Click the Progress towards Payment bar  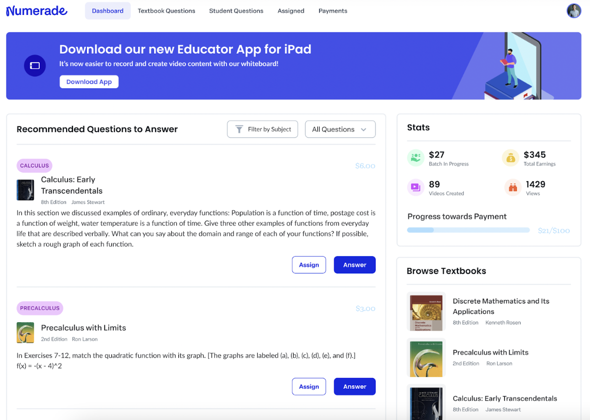point(468,230)
